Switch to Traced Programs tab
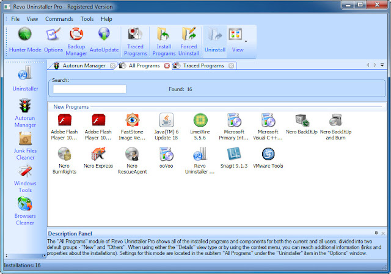Image resolution: width=391 pixels, height=274 pixels. tap(203, 65)
